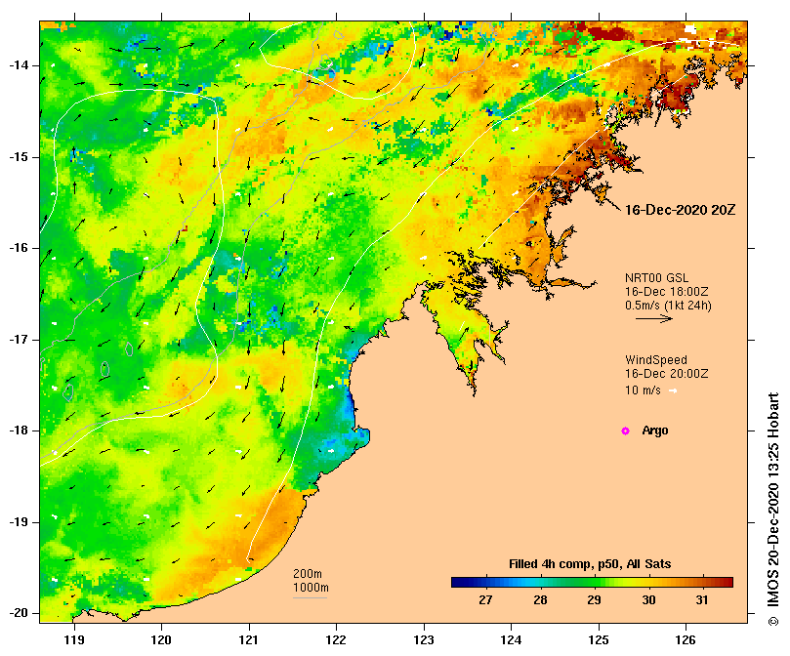Click longitude axis label 121
Viewport: 790px width, 656px height.
pyautogui.click(x=249, y=640)
